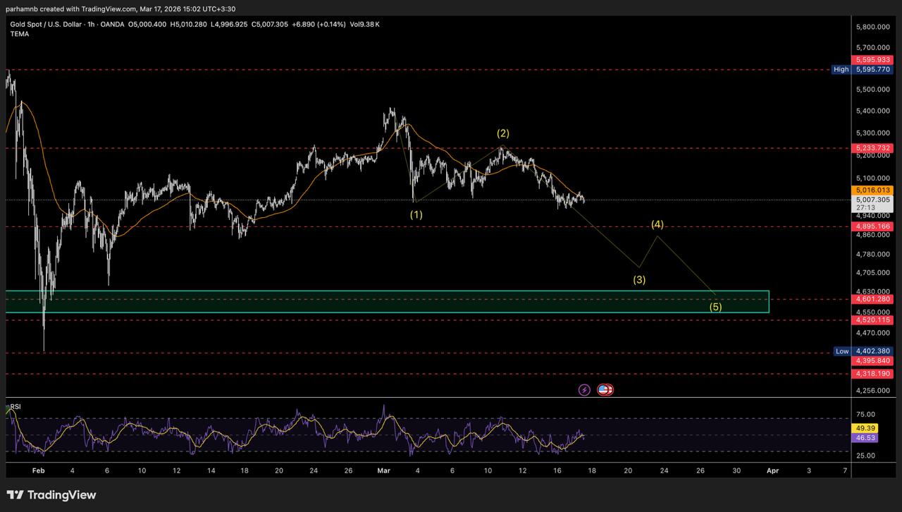This screenshot has width=902, height=512.
Task: Click the orange 5,016.013 TEMA price label
Action: click(873, 190)
